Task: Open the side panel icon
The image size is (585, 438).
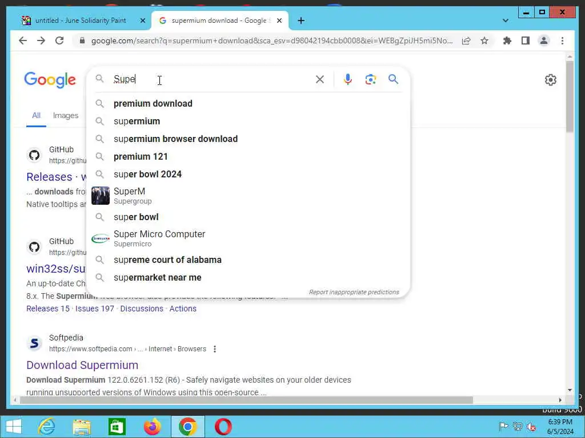Action: pyautogui.click(x=526, y=40)
